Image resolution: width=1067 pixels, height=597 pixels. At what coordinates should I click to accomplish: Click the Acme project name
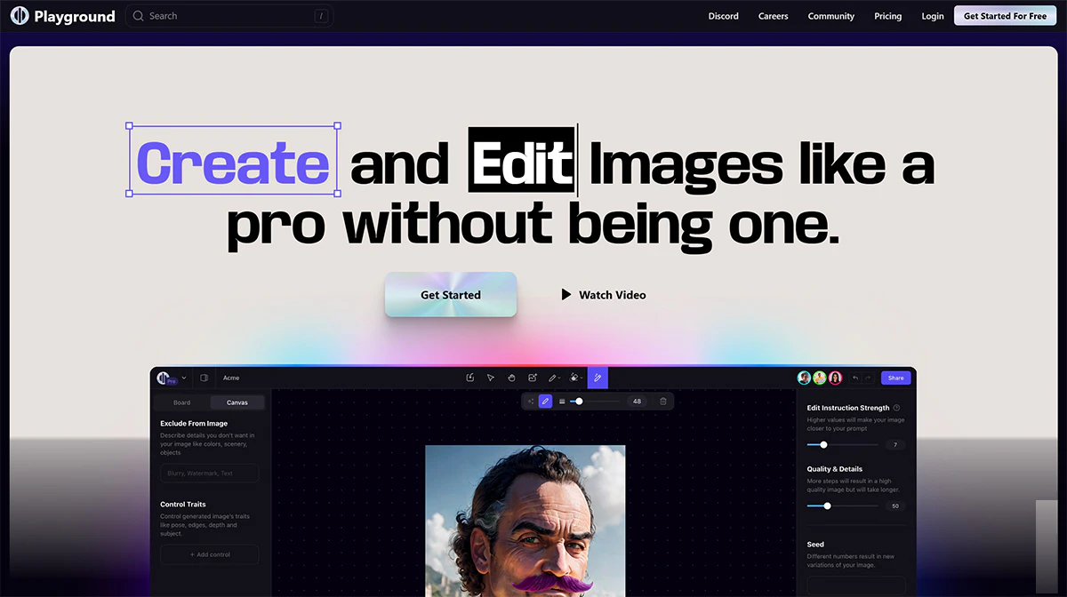coord(231,378)
